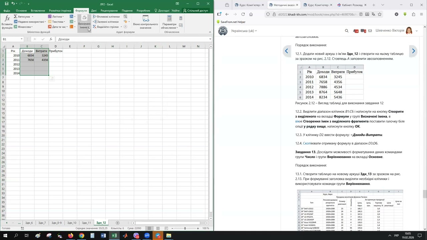
Task: Select Normal view icon in status bar
Action: pyautogui.click(x=149, y=228)
